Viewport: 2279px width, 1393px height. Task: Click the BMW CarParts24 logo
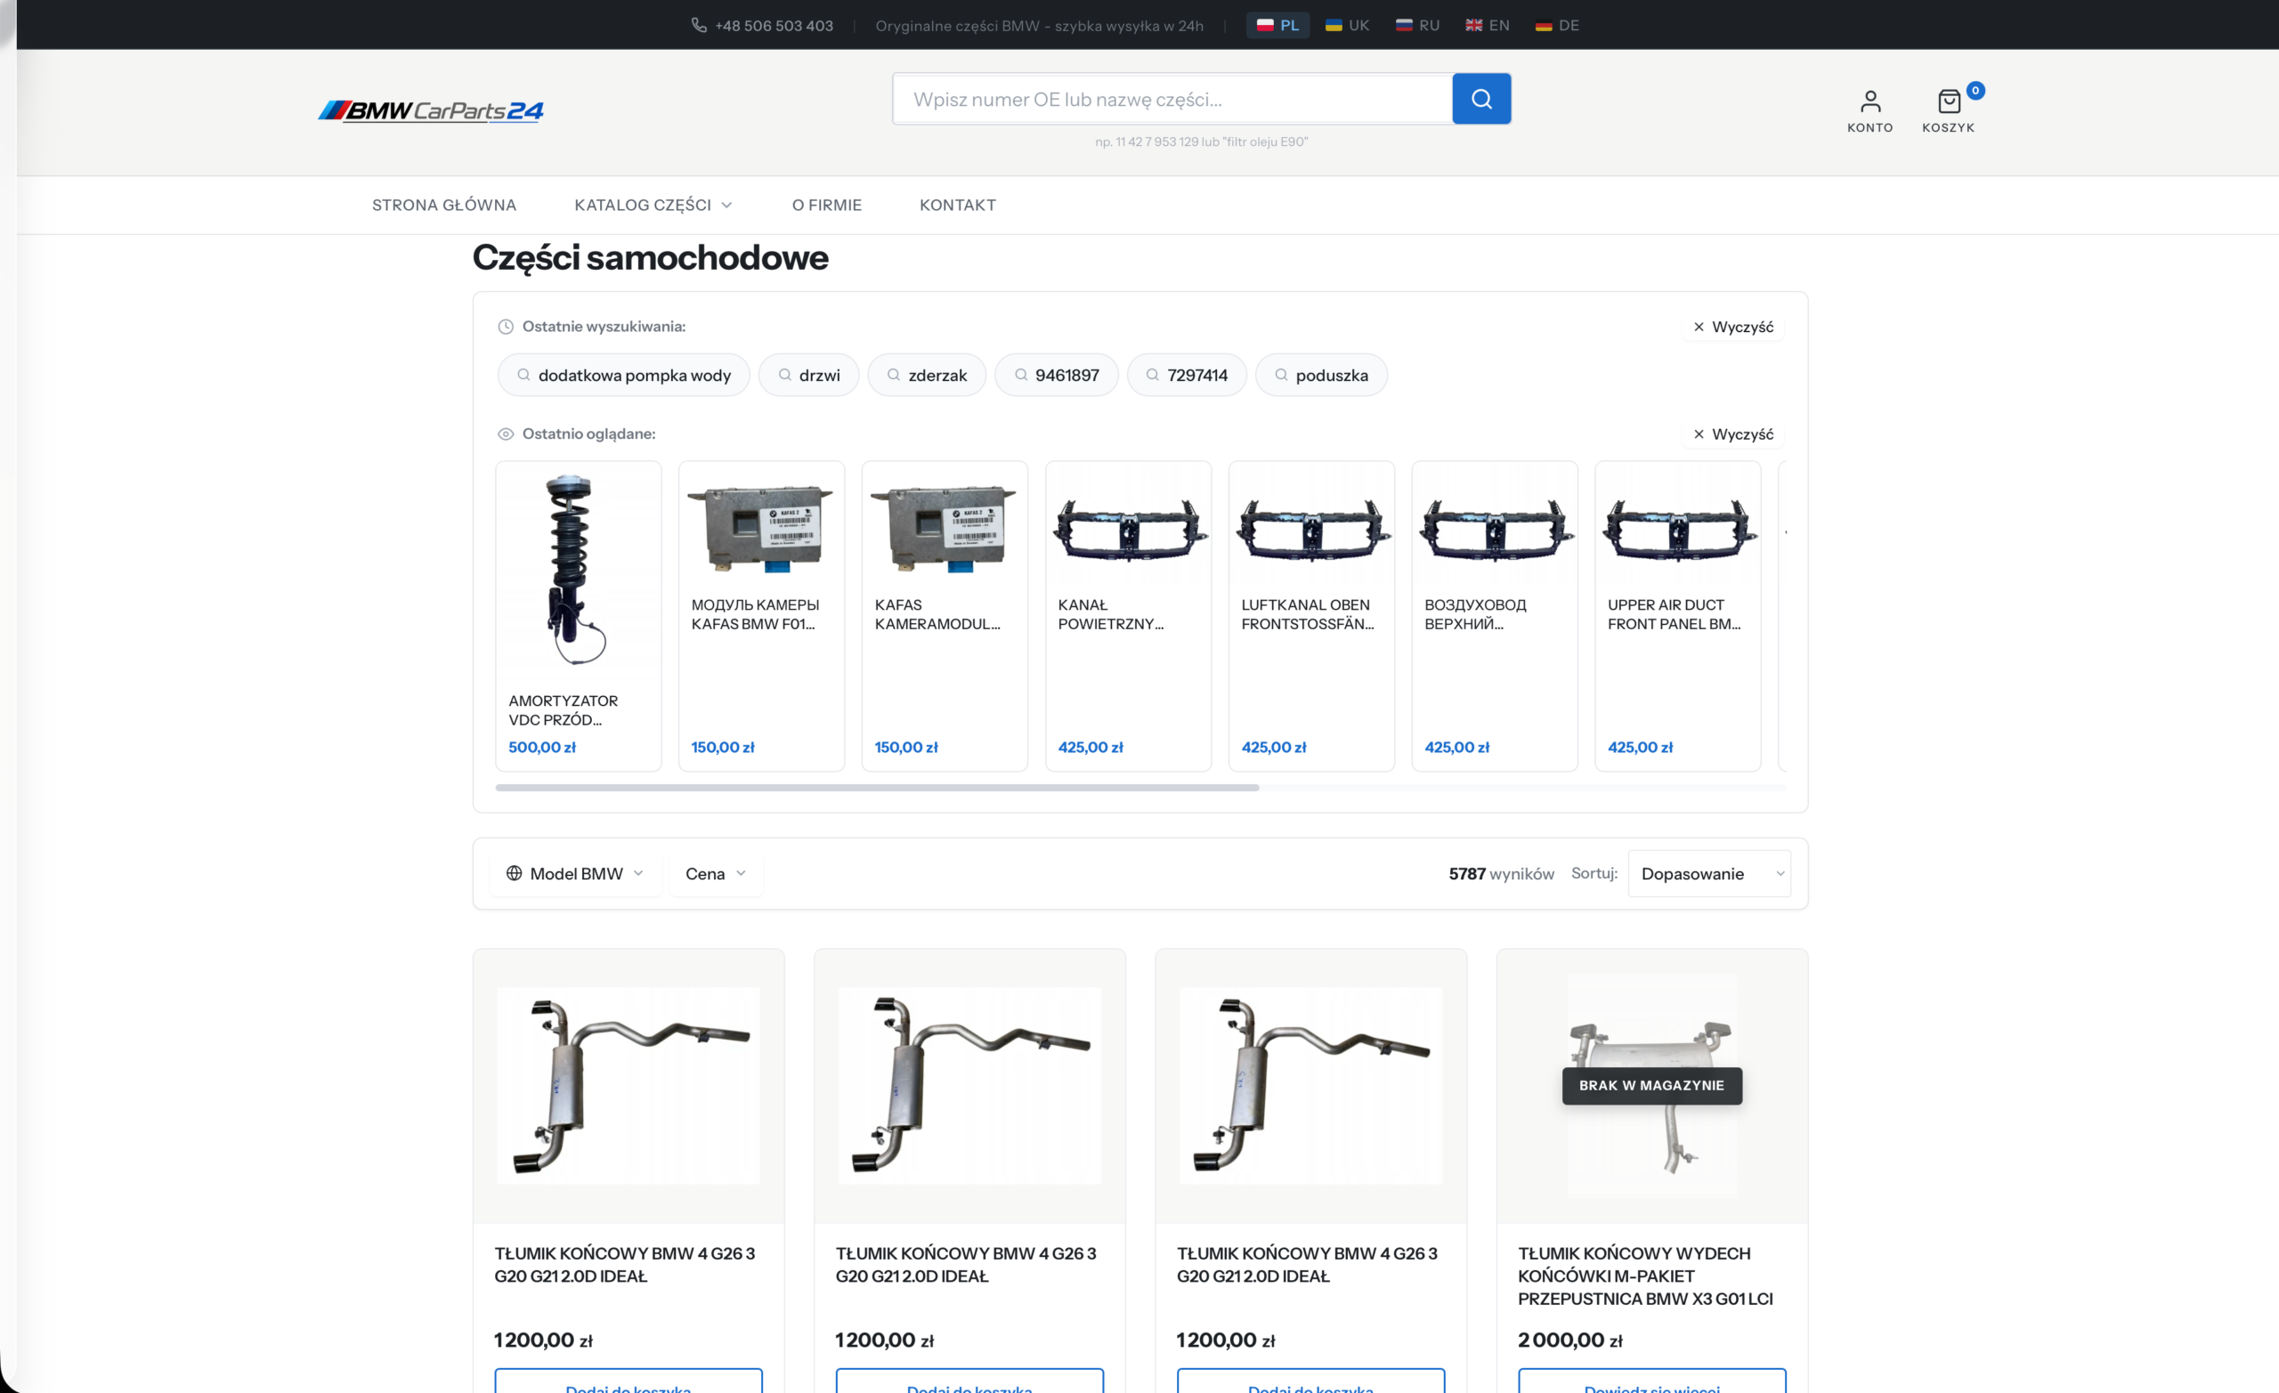coord(431,111)
